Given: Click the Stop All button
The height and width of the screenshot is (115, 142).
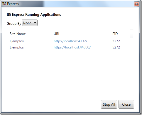Looking at the screenshot, I should click(x=109, y=104).
